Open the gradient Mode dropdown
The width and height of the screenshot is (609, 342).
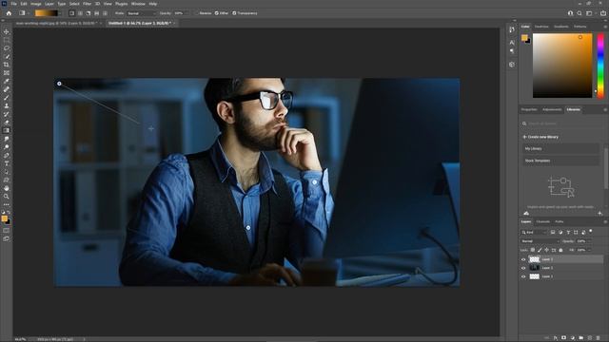click(141, 13)
